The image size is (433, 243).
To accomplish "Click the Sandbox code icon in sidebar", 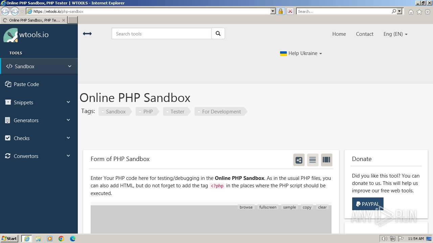I will coord(9,66).
